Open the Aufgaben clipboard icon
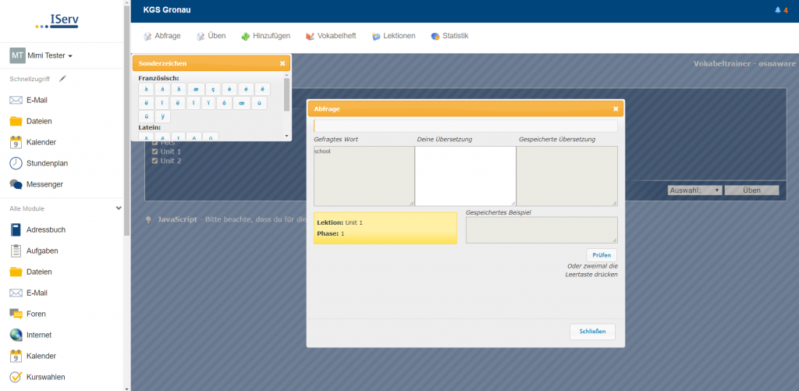 tap(16, 251)
